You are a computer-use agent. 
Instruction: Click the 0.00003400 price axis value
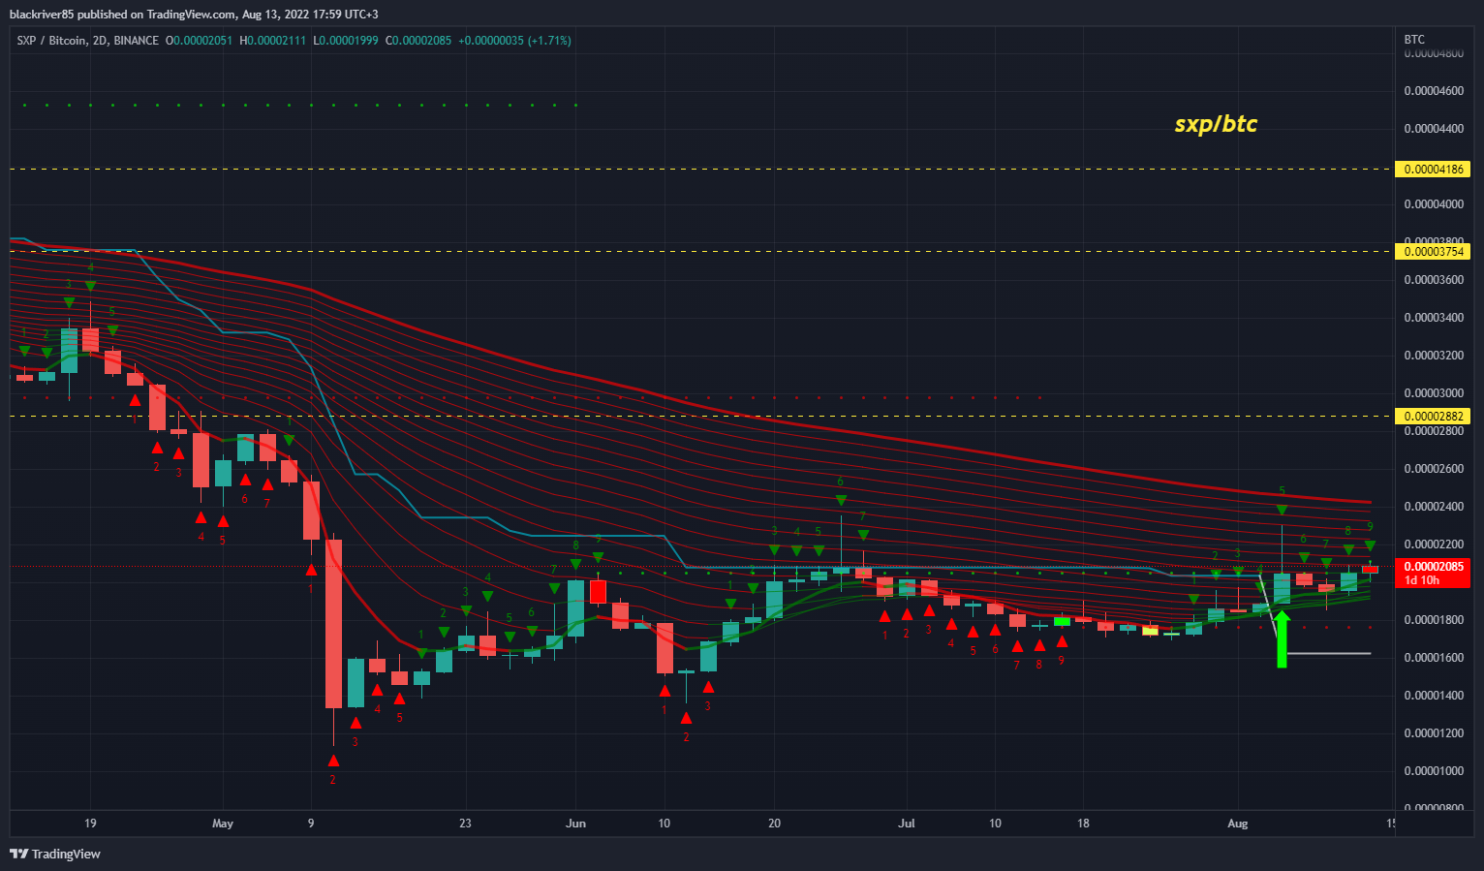tap(1434, 317)
